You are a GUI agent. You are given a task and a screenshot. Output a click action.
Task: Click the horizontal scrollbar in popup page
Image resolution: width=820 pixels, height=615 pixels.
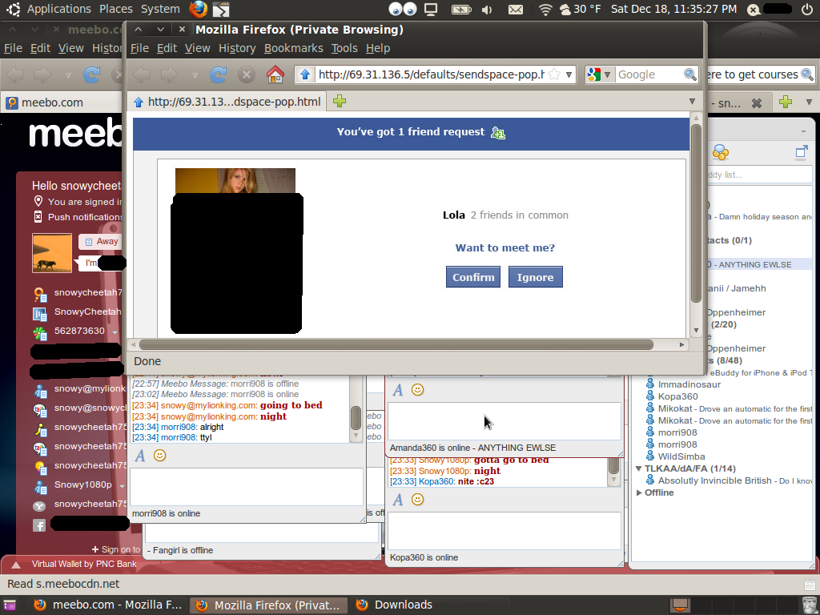[396, 344]
